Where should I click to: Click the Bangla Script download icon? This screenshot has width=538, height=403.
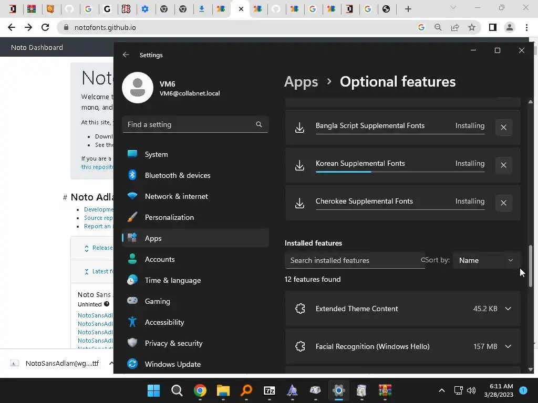tap(299, 128)
